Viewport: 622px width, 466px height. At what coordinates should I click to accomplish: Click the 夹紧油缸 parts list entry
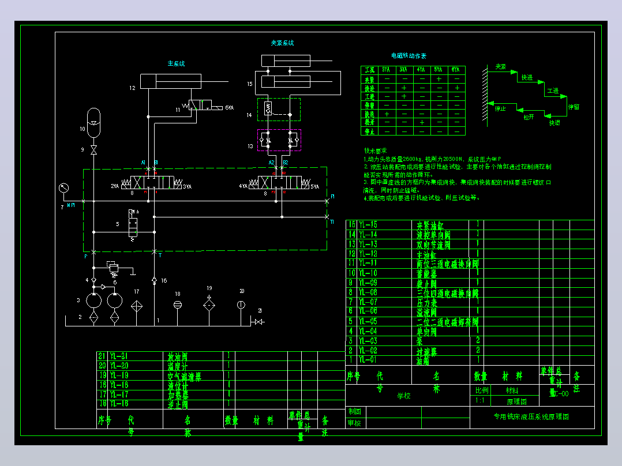pyautogui.click(x=430, y=226)
